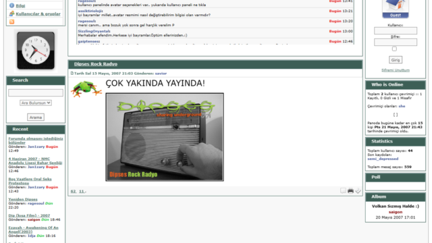Image resolution: width=432 pixels, height=243 pixels.
Task: Open saigon link in Album block
Action: 396,212
